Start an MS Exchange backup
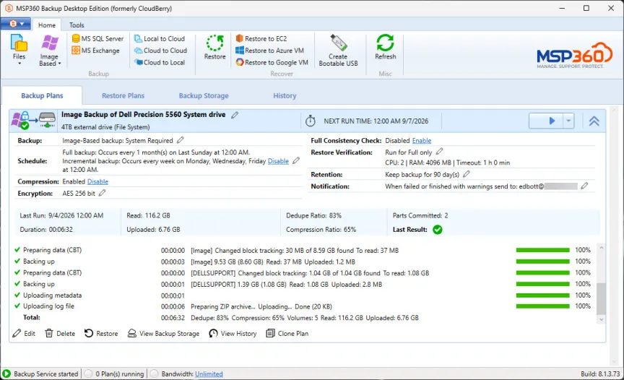This screenshot has width=624, height=380. [x=95, y=51]
